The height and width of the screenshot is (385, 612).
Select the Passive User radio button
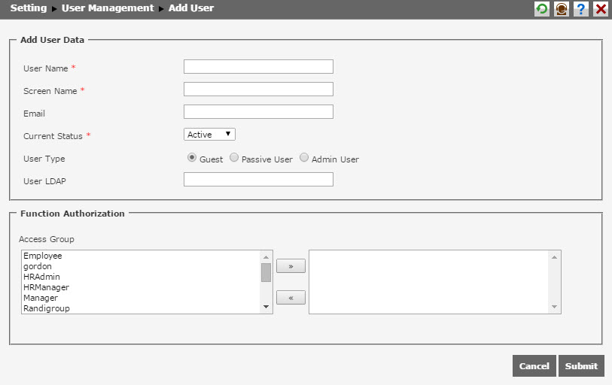pos(234,158)
